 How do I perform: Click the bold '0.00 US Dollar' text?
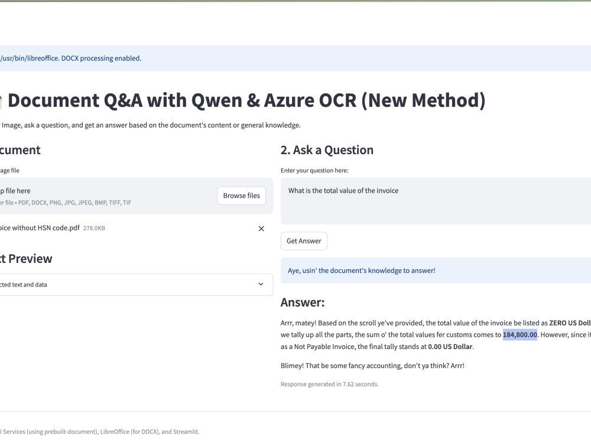click(450, 347)
